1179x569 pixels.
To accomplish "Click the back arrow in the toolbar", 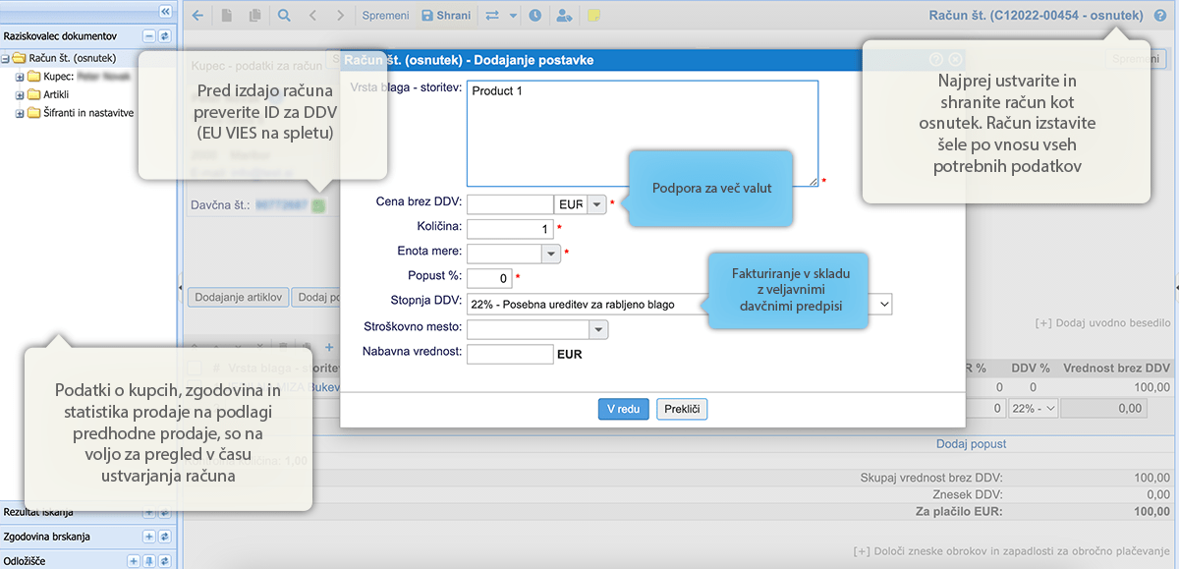I will click(x=197, y=16).
